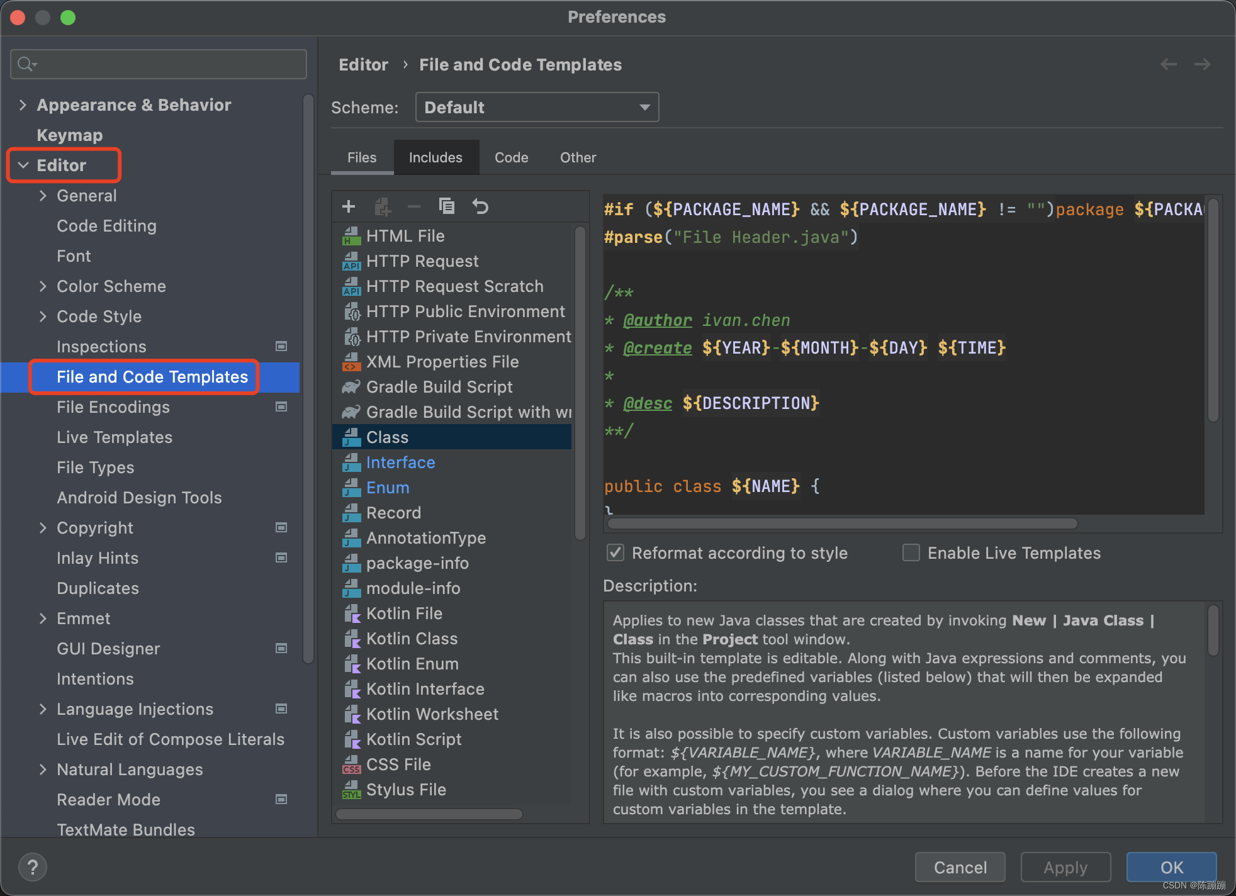The image size is (1236, 896).
Task: Switch to the Files tab
Action: tap(362, 157)
